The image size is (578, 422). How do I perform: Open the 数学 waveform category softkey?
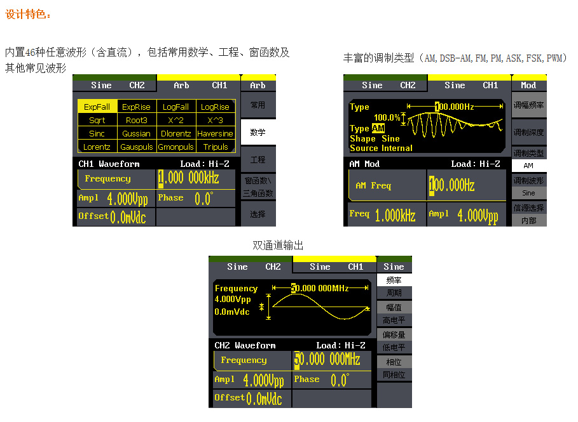(x=258, y=133)
